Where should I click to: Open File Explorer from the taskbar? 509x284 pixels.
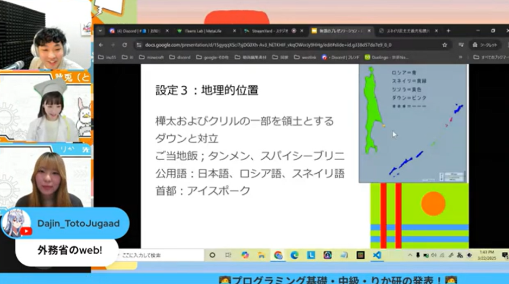tap(262, 255)
